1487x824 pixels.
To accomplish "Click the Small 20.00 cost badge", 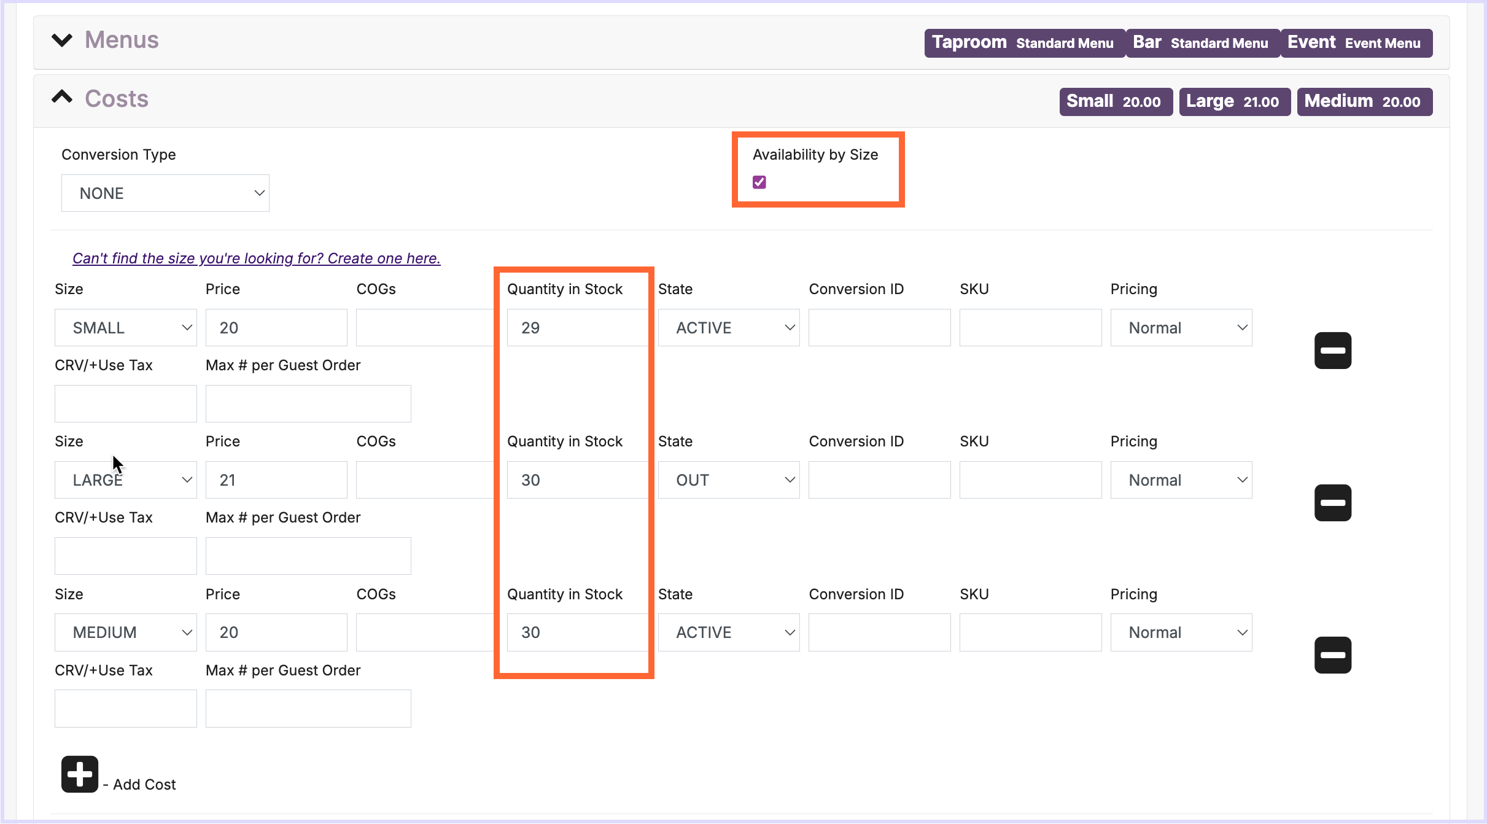I will pyautogui.click(x=1115, y=102).
